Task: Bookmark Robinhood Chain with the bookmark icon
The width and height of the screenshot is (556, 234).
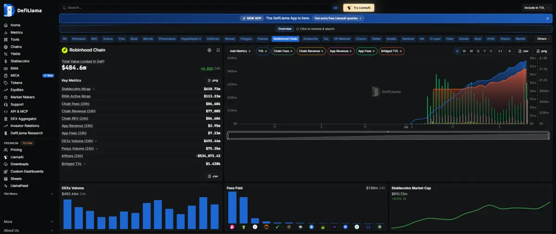Action: [x=218, y=51]
